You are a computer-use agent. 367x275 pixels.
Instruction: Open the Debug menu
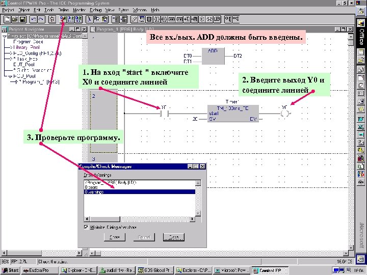[x=95, y=10]
